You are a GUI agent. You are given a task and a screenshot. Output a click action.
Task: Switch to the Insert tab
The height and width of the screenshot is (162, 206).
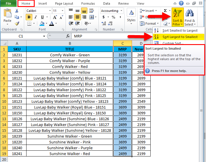point(43,3)
